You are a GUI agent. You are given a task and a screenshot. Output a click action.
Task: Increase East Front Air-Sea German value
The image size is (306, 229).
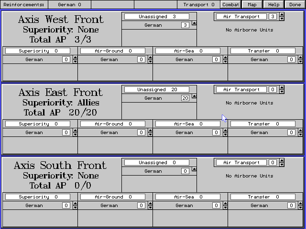[x=225, y=130]
